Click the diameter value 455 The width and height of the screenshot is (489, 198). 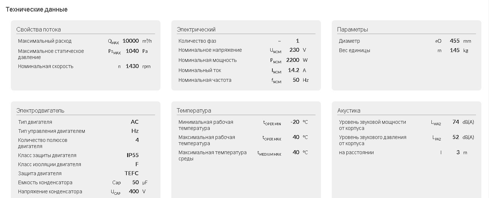[455, 41]
